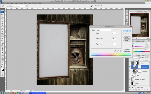The width and height of the screenshot is (151, 94).
Task: Select the Move tool
Action: [x=2, y=15]
